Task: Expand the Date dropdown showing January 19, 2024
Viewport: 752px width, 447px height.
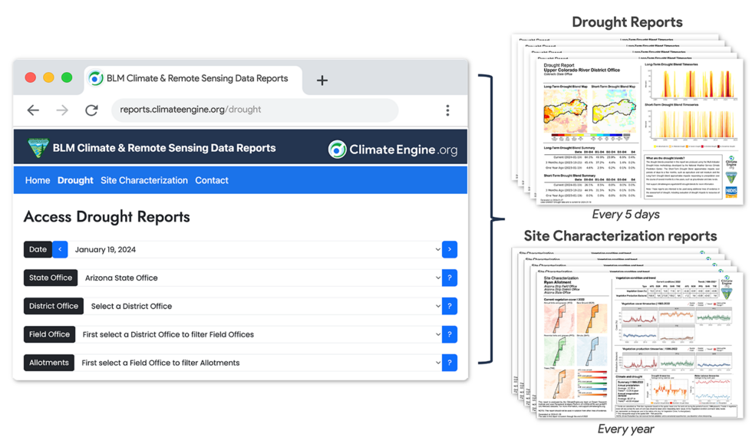Action: 255,249
